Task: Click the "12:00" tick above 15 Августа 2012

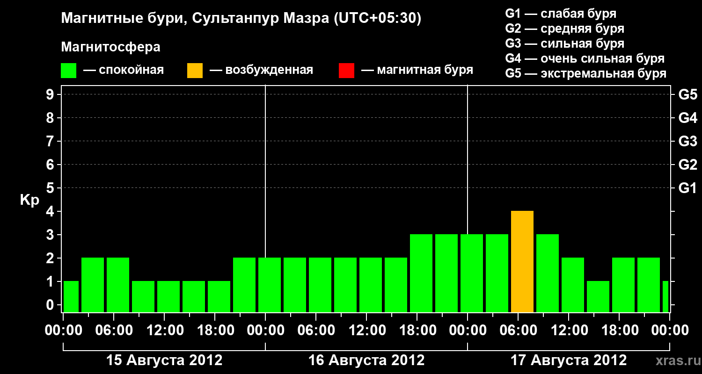Action: tap(165, 331)
